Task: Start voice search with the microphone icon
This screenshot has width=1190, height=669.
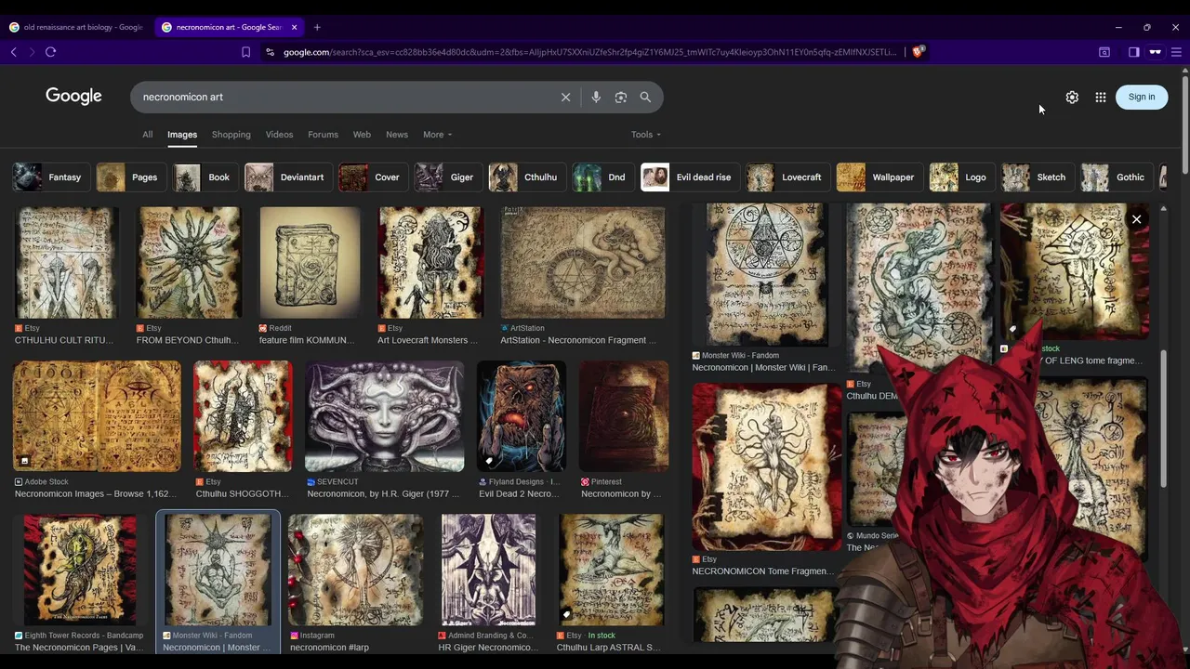Action: pos(596,97)
